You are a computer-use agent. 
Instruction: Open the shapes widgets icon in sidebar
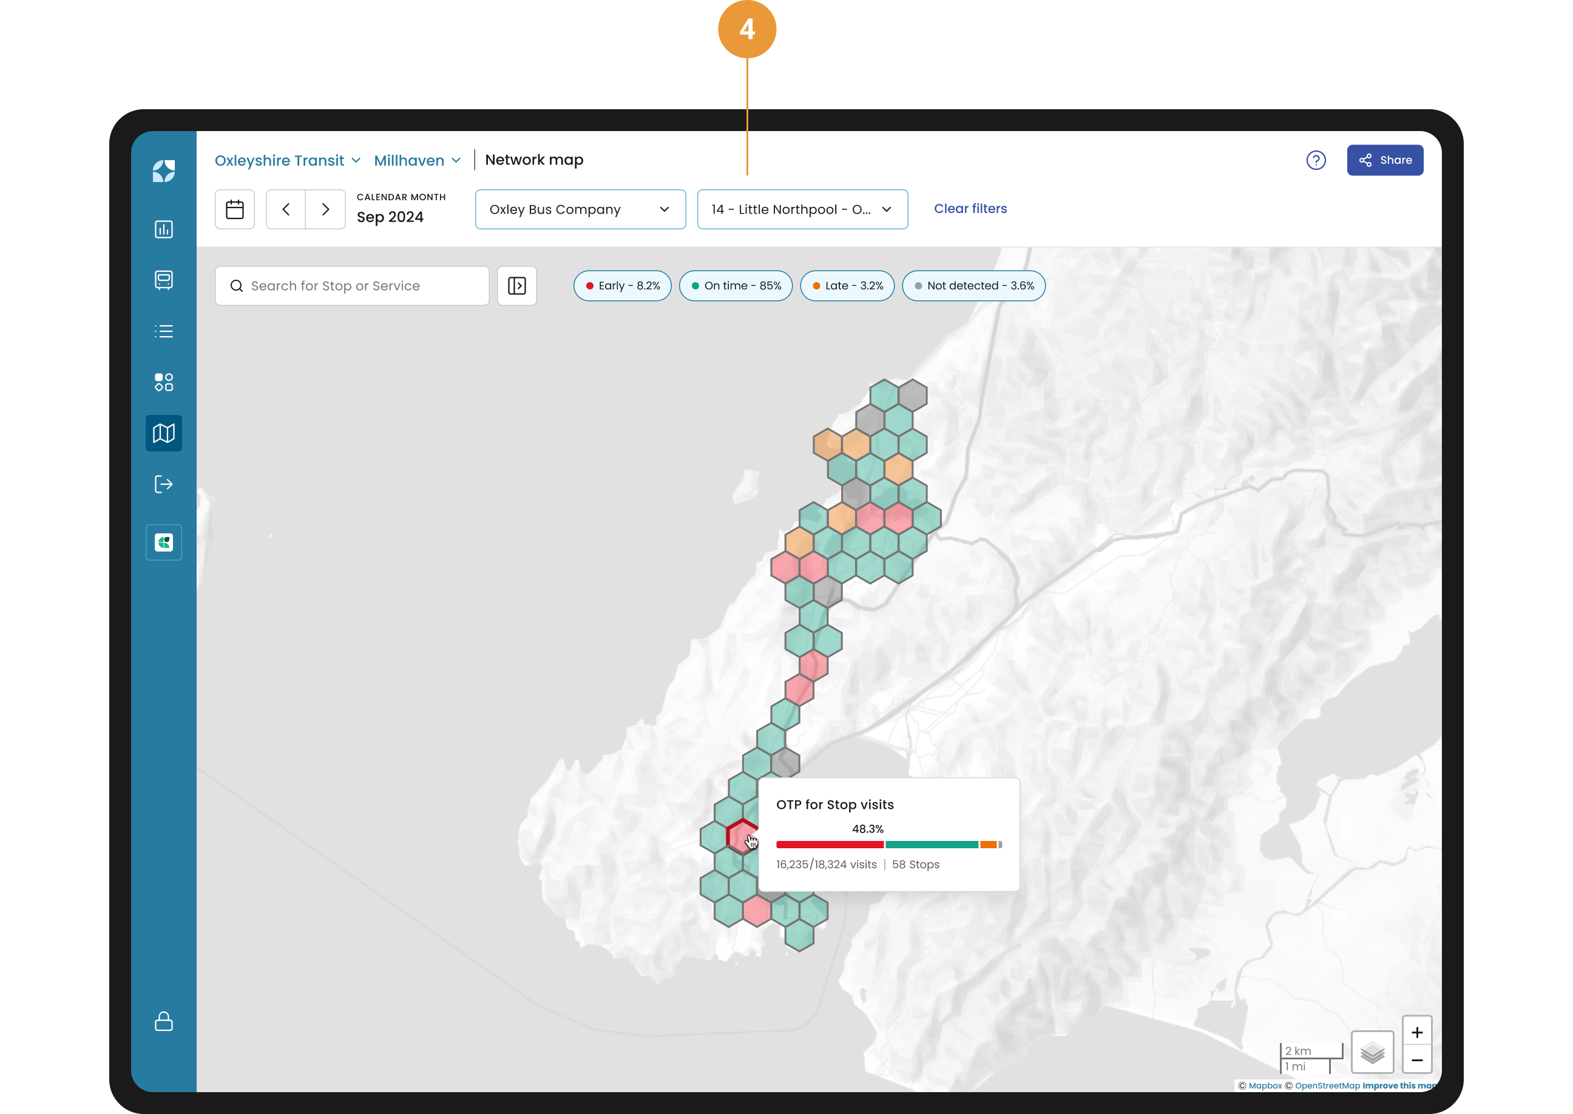[x=163, y=382]
